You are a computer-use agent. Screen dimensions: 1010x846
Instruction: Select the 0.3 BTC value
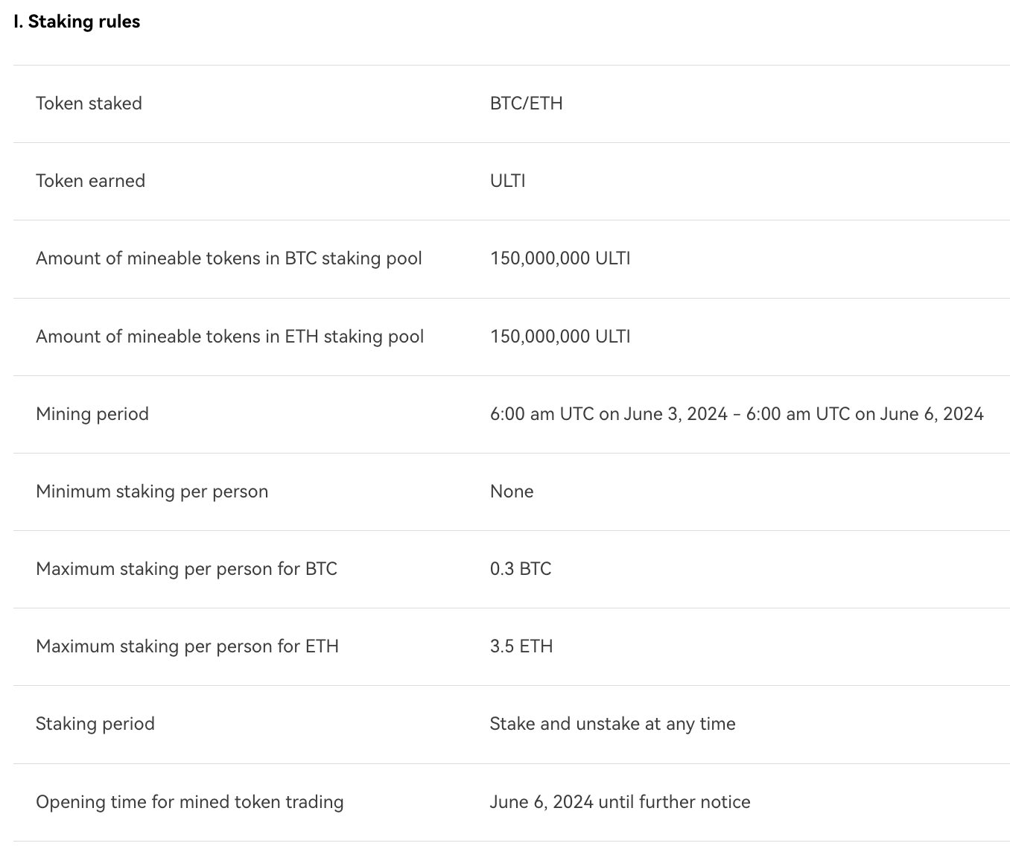(521, 569)
